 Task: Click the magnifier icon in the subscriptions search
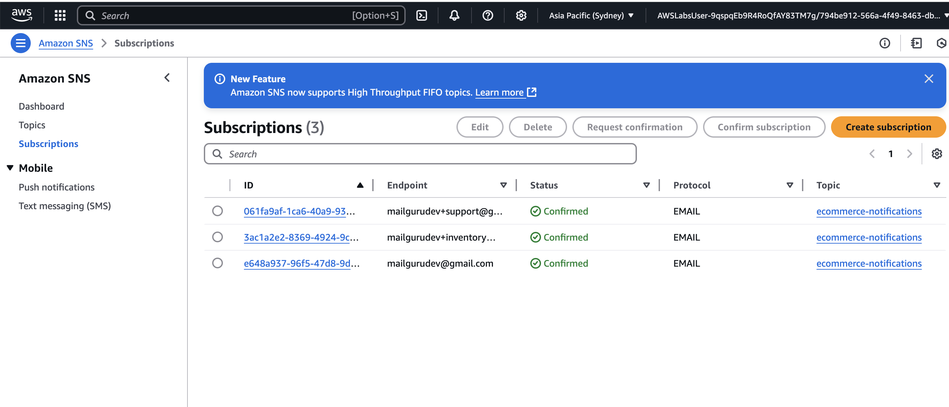(217, 154)
